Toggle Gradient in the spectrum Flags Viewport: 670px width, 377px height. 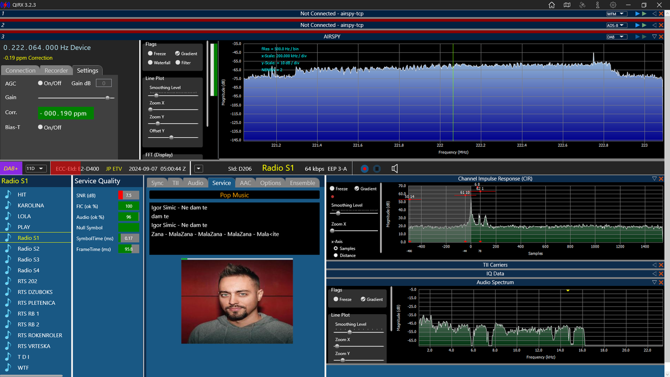click(x=177, y=53)
